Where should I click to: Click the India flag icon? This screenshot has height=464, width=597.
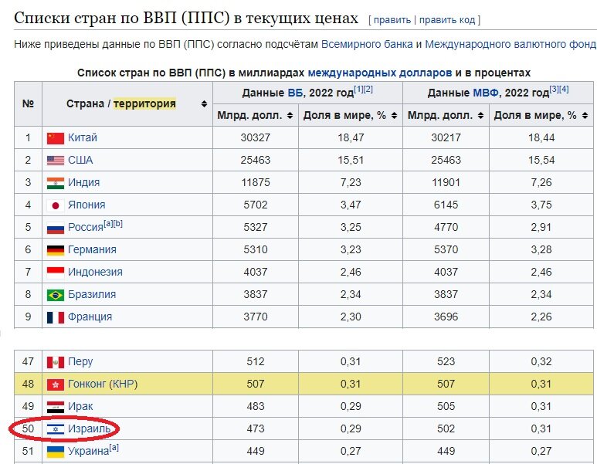pos(55,183)
